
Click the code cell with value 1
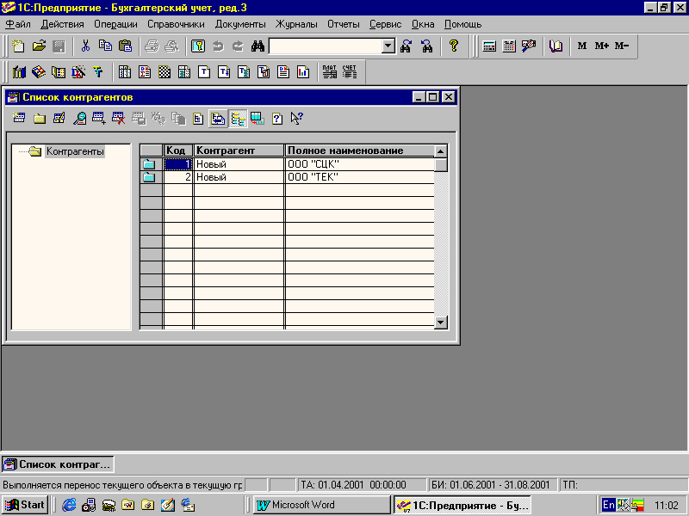point(178,164)
